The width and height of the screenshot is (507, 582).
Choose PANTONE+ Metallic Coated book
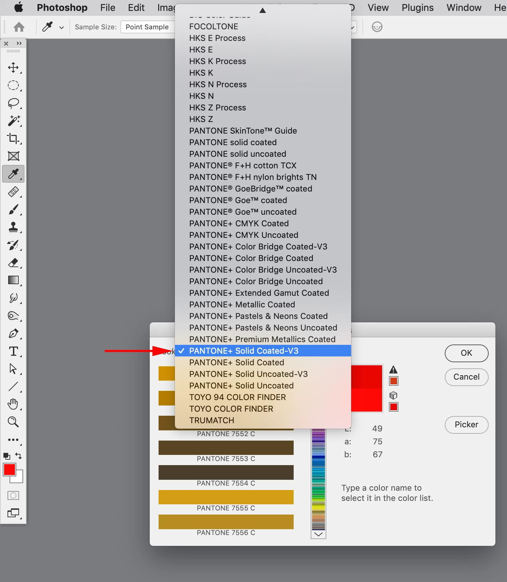click(263, 304)
